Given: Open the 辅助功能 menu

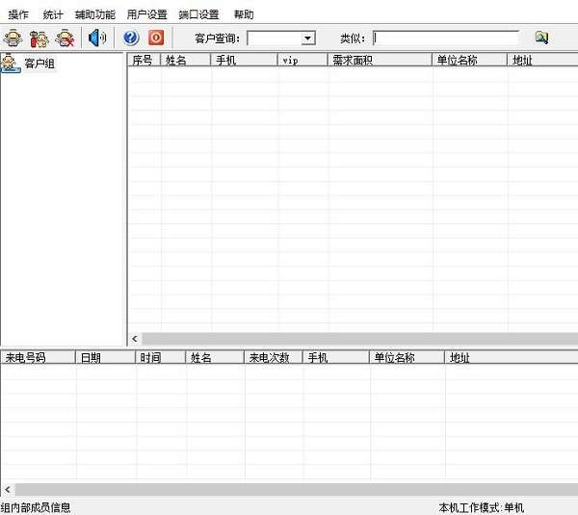Looking at the screenshot, I should point(94,14).
